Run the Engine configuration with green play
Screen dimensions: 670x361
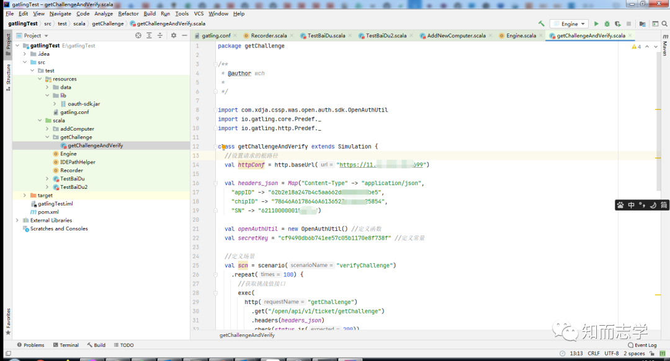point(597,24)
